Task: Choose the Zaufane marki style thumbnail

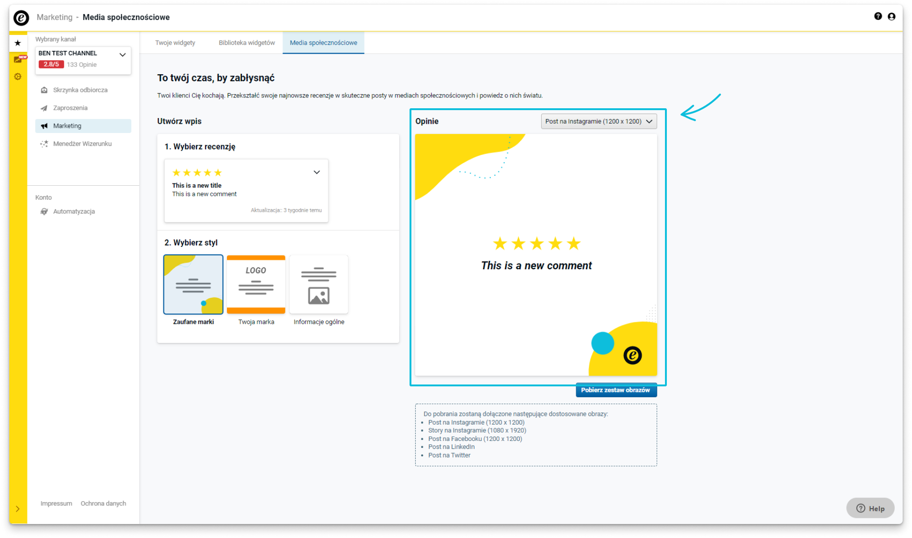Action: (x=193, y=284)
